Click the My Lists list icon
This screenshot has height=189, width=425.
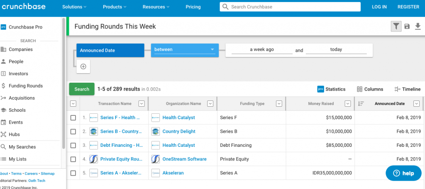[3, 159]
